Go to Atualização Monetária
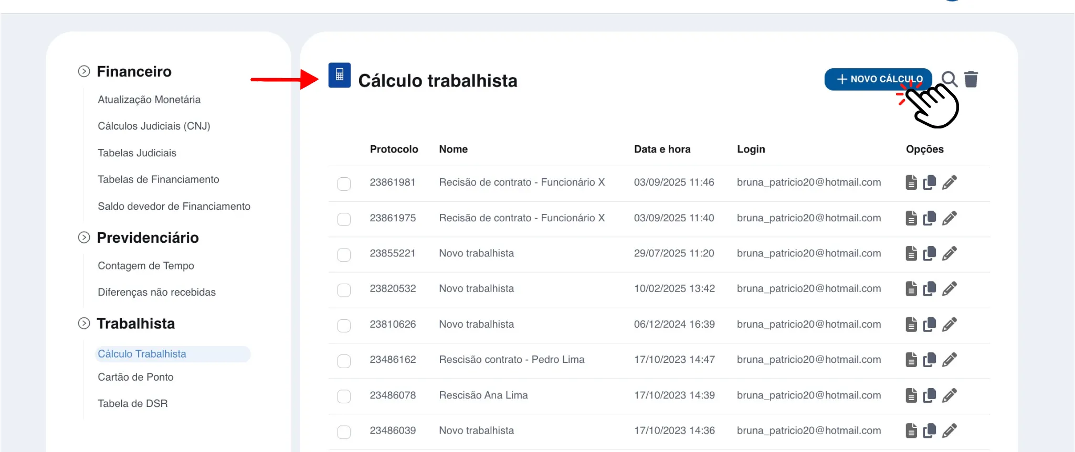 (149, 100)
